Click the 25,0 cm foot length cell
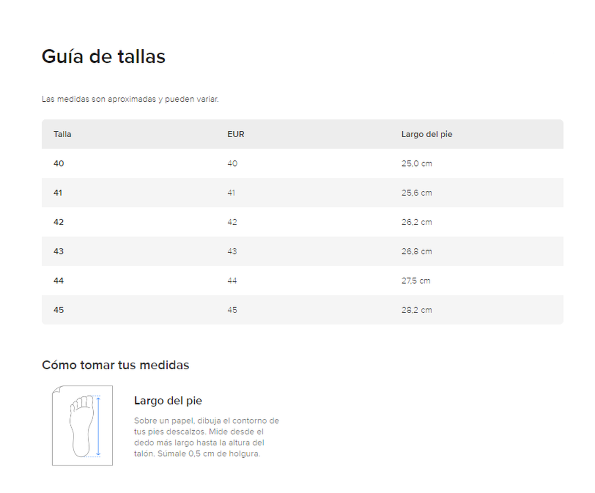 tap(416, 163)
